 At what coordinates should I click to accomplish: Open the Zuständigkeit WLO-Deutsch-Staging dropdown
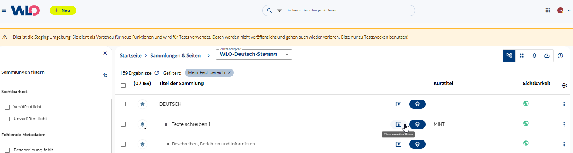click(x=254, y=55)
